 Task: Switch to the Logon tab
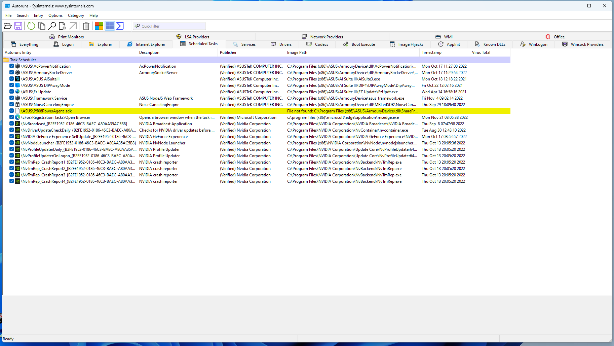tap(64, 44)
